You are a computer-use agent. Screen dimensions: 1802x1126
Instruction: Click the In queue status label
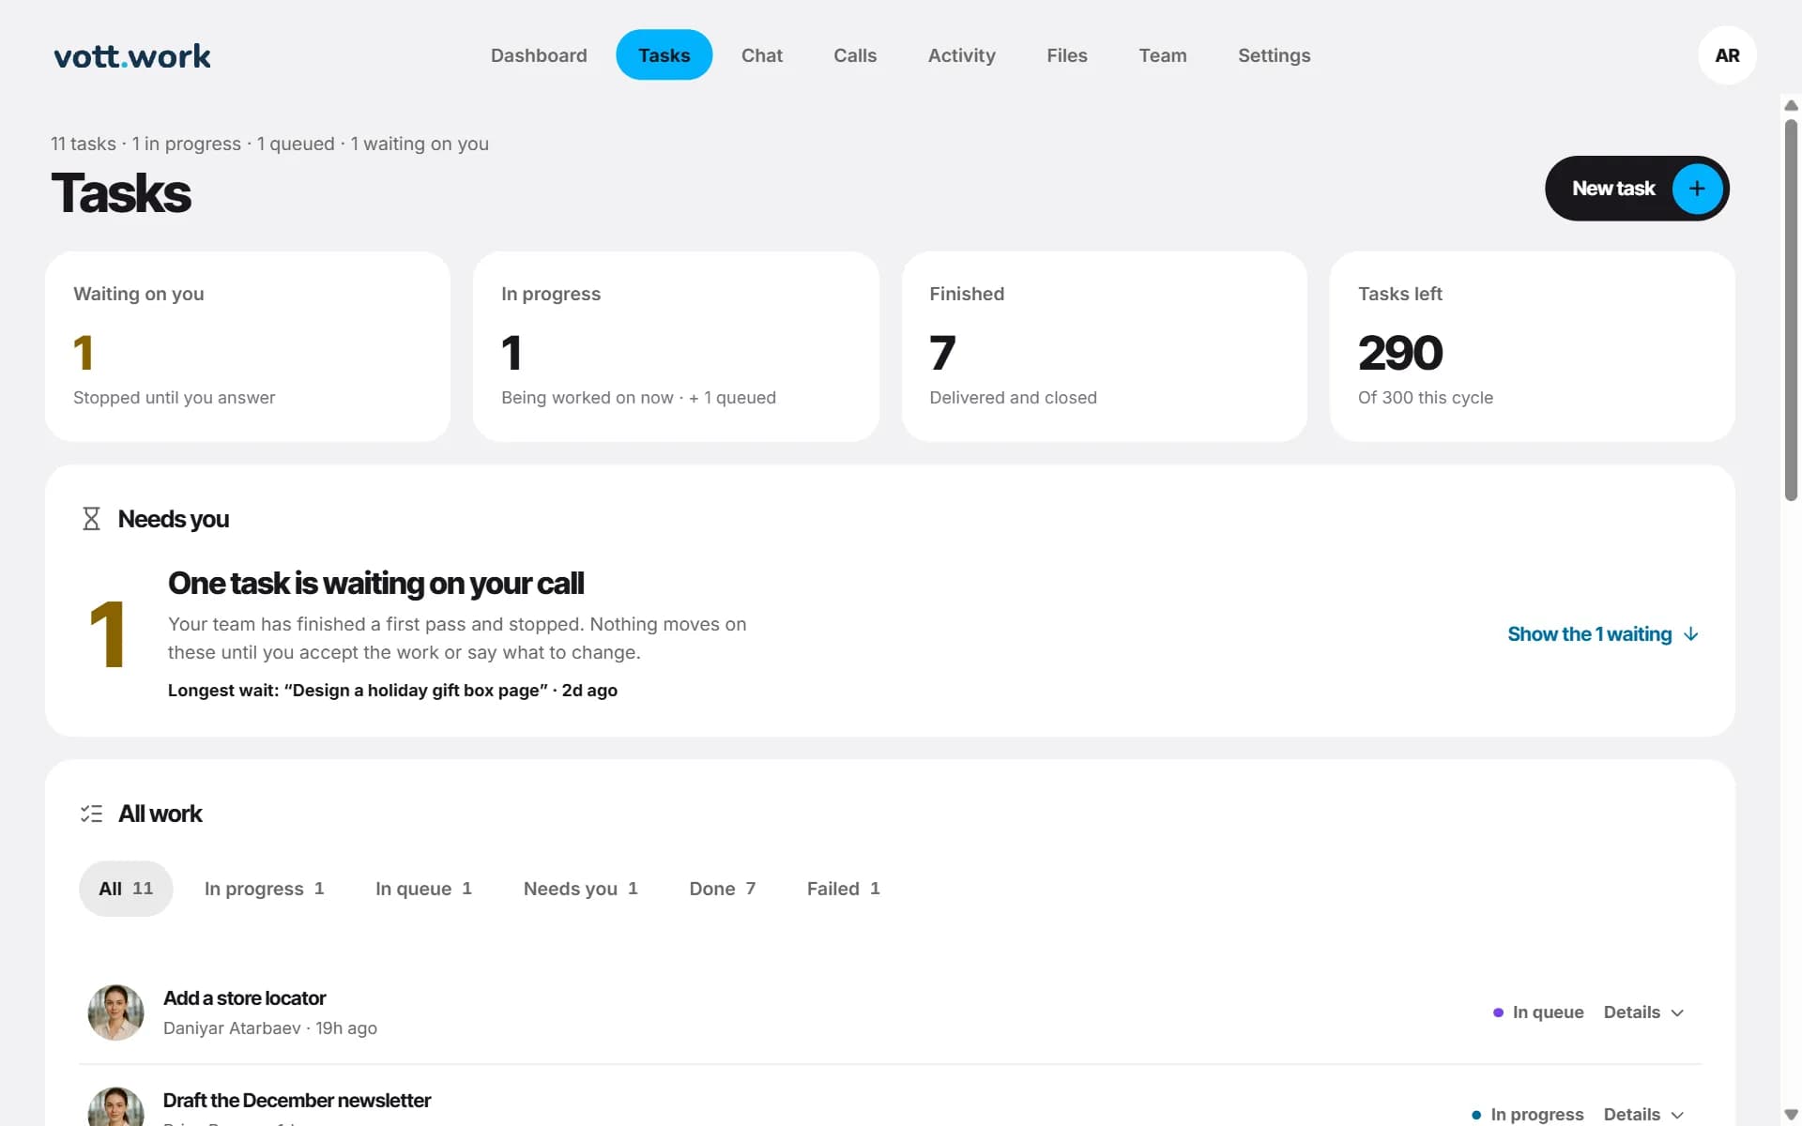pos(1537,1012)
